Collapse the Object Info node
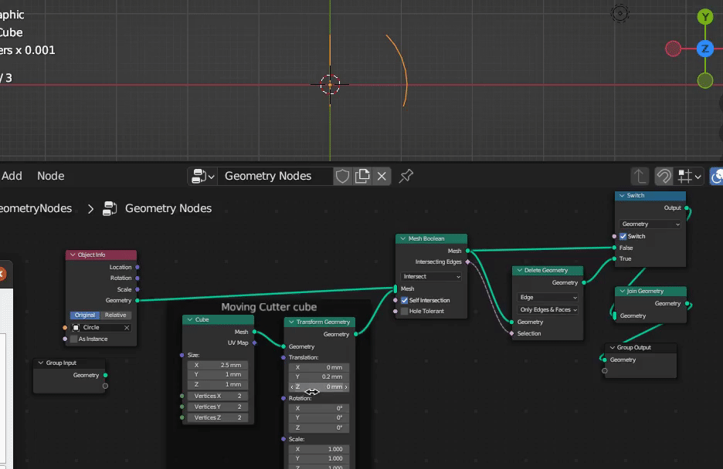723x469 pixels. point(73,255)
